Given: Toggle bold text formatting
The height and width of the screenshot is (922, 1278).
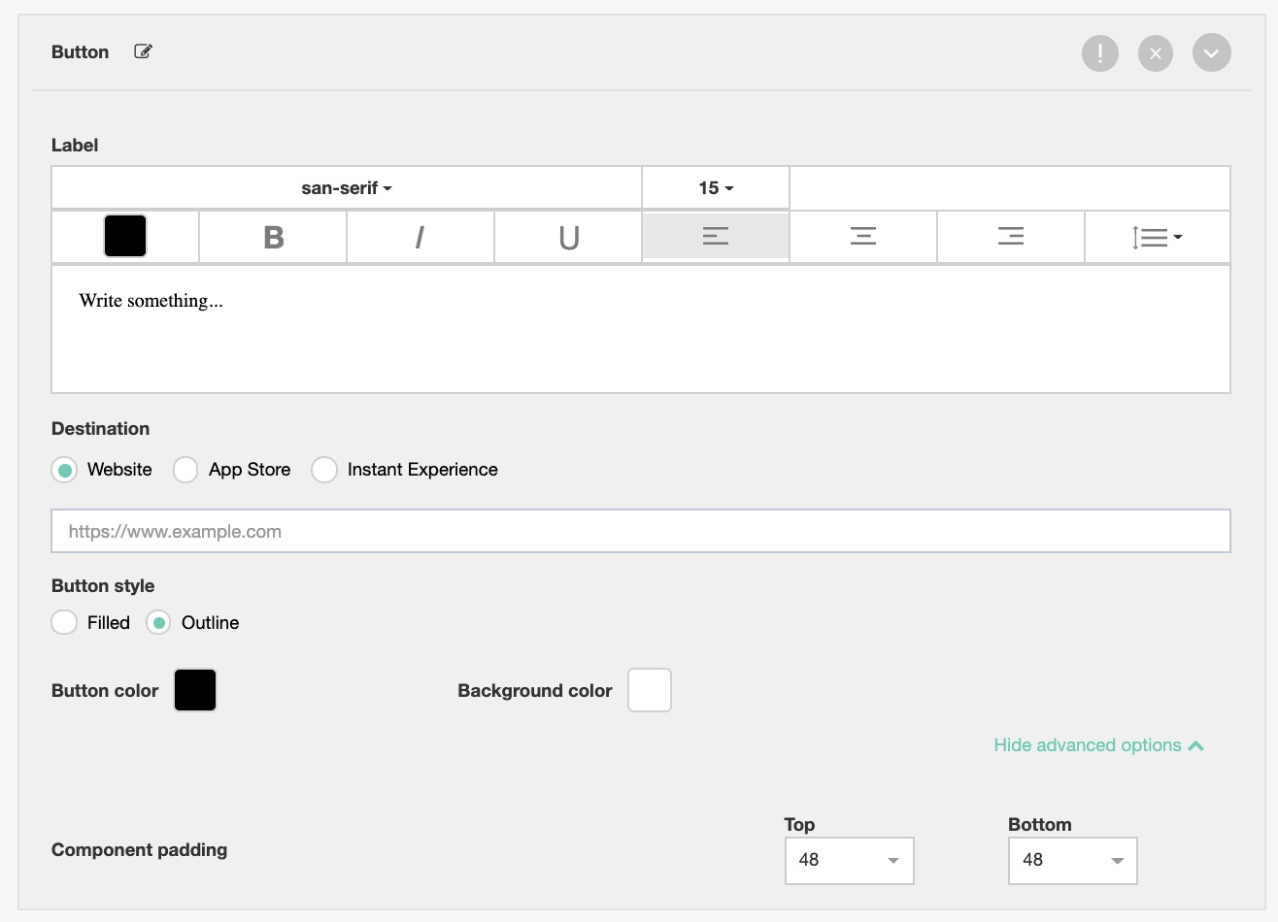Looking at the screenshot, I should [x=273, y=237].
